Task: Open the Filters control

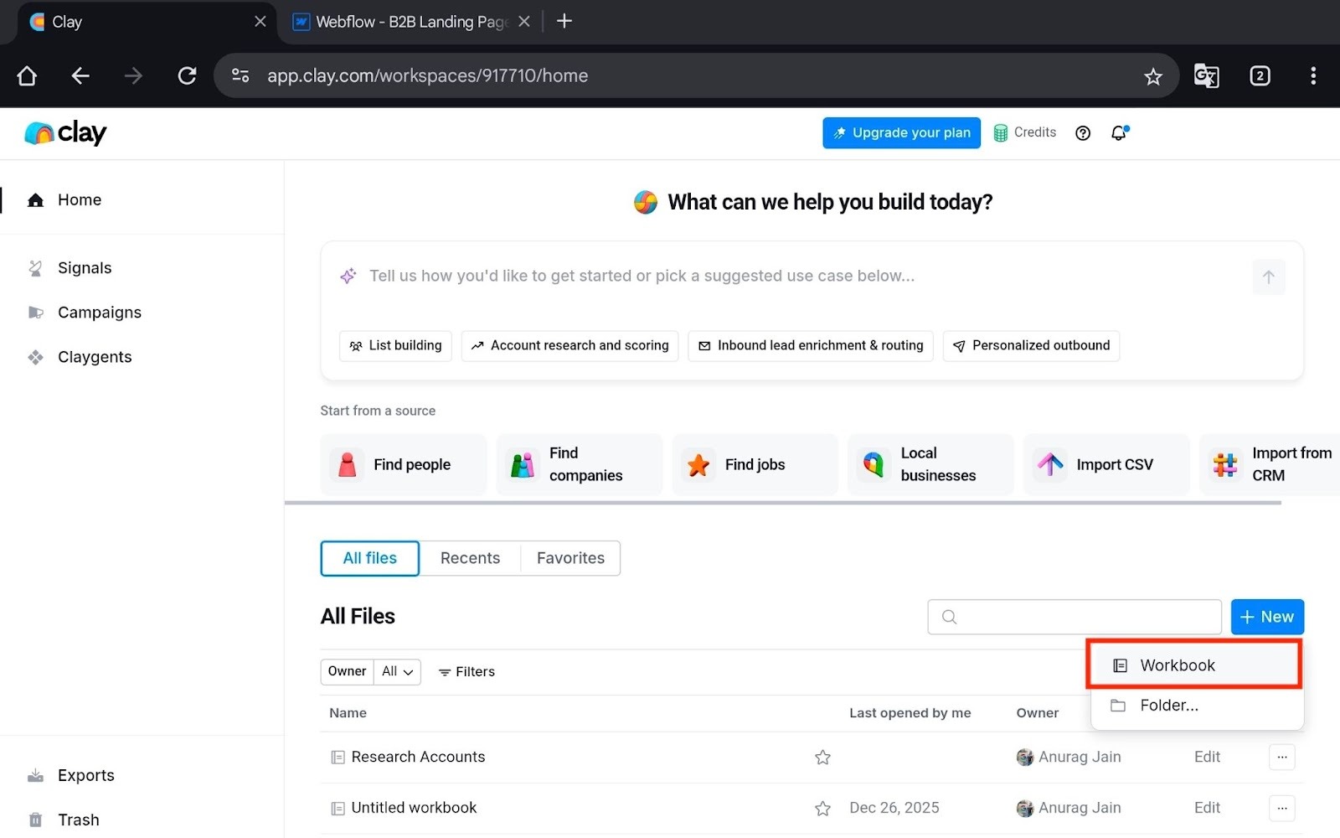Action: [466, 672]
